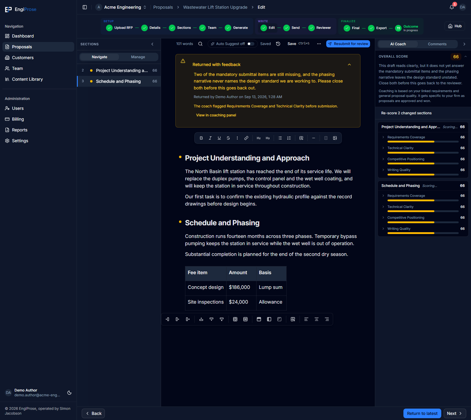This screenshot has height=420, width=471.
Task: Collapse the AI Coach side panel
Action: coord(464,44)
